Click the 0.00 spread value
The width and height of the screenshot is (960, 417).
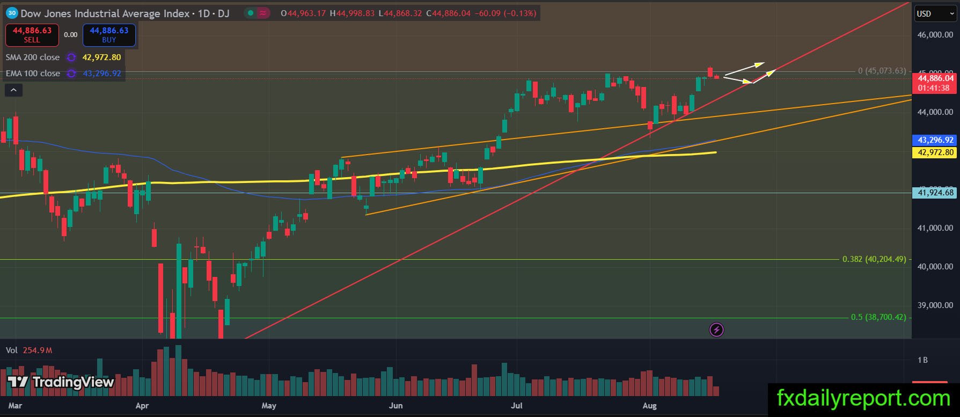pyautogui.click(x=71, y=35)
